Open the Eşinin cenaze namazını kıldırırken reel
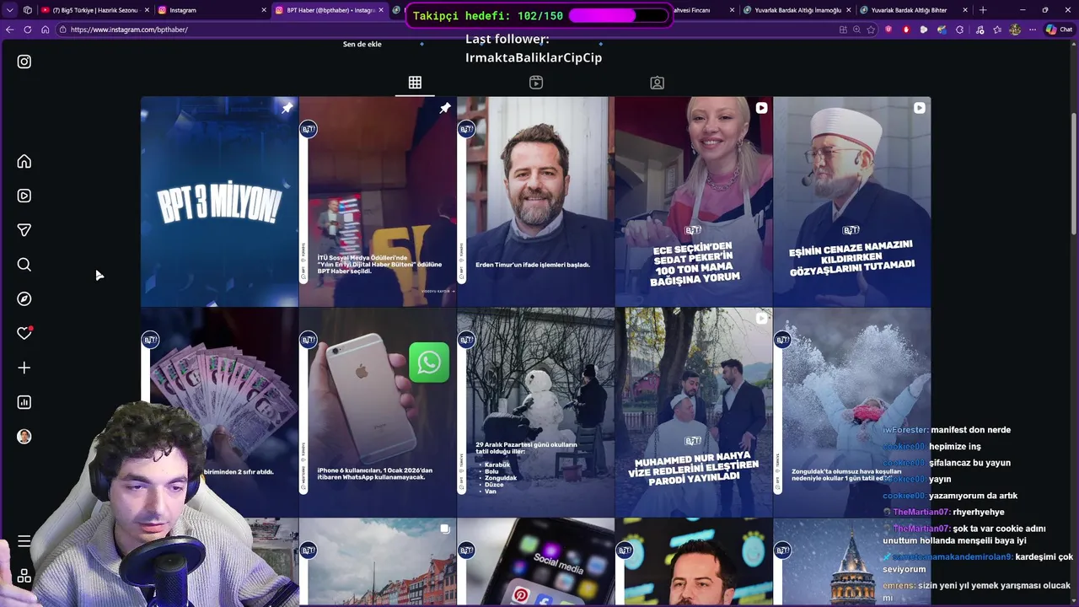The height and width of the screenshot is (607, 1079). click(x=852, y=201)
